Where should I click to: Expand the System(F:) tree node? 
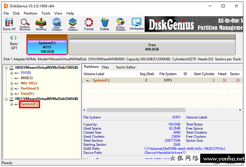point(11,105)
